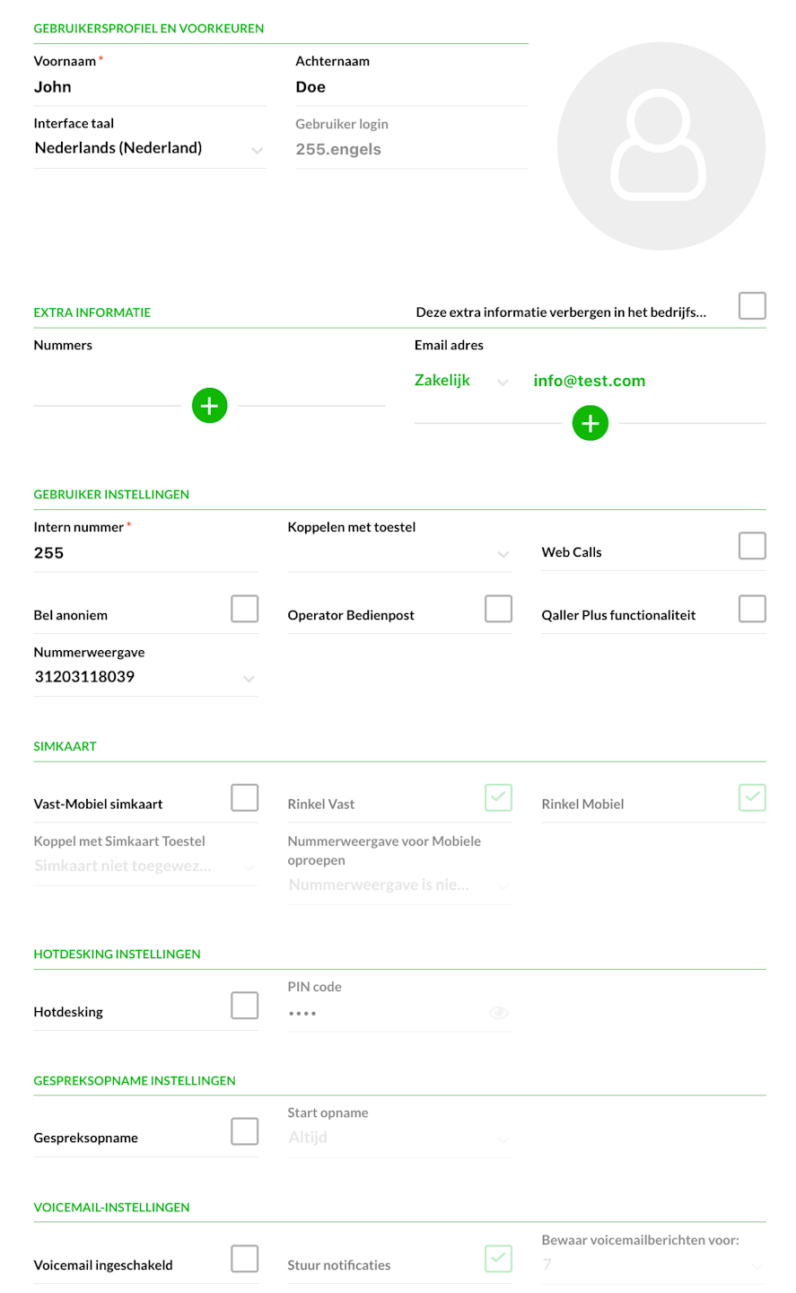This screenshot has width=796, height=1293.
Task: Check hide extra information in company directory
Action: (x=751, y=306)
